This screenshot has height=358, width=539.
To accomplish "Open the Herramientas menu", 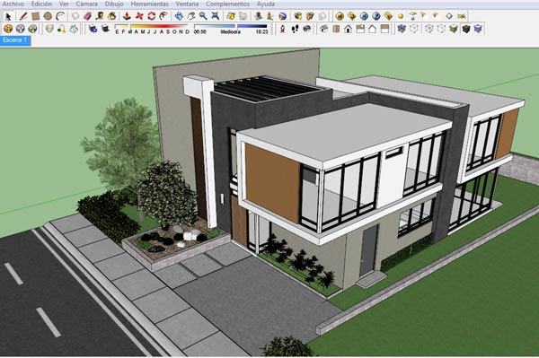I will [x=149, y=4].
